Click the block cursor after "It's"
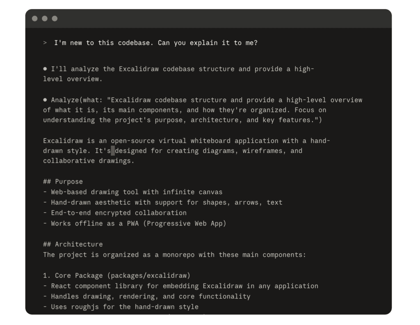Screen dimensions: 420x325 pos(113,151)
